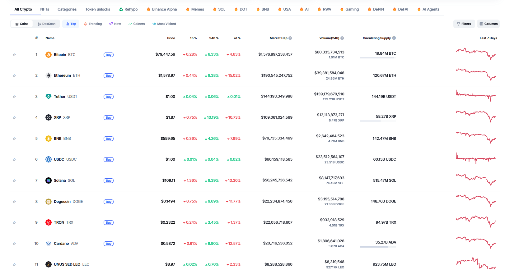
Task: Toggle the BNB watchlist star
Action: tap(14, 139)
